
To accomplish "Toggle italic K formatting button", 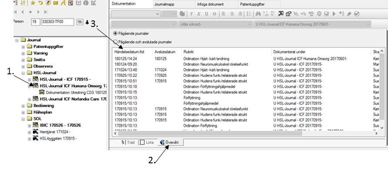I will [199, 14].
